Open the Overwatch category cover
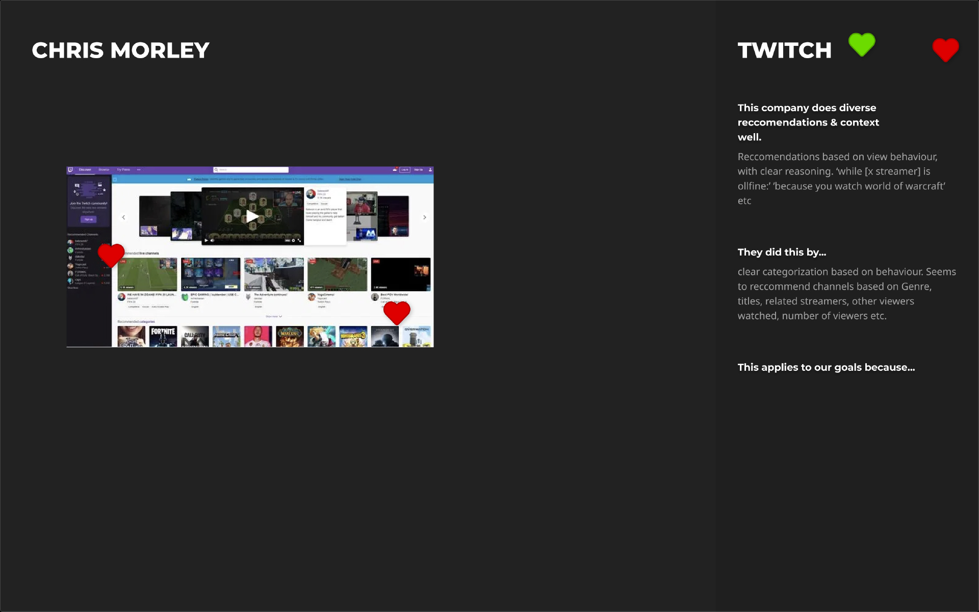This screenshot has width=979, height=612. tap(417, 337)
